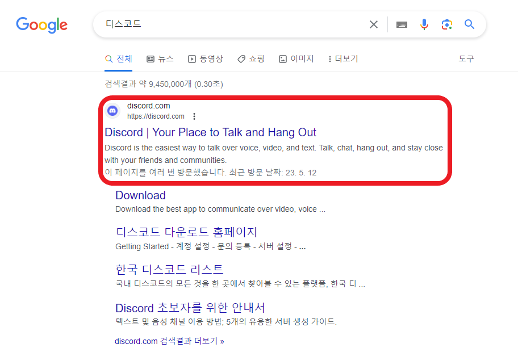Screen dimensions: 518x352
Task: Click the Discord favicon in the result
Action: [x=112, y=111]
